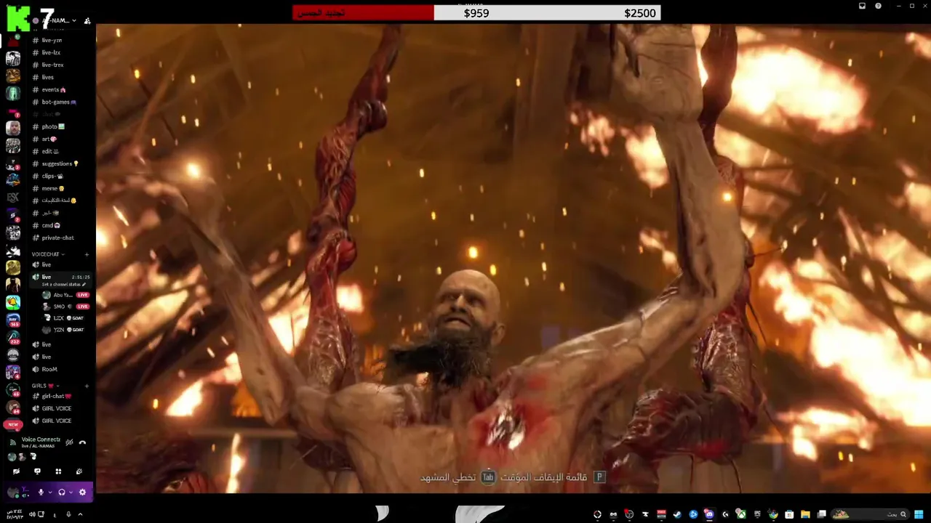Open the #meme channel
This screenshot has height=523, width=931.
coord(52,188)
